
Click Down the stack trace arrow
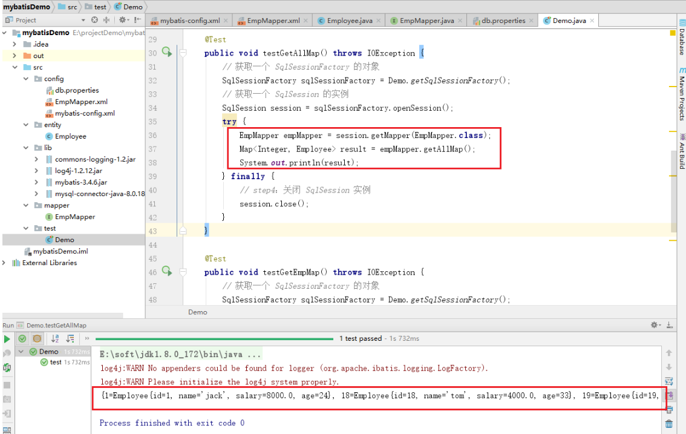click(x=669, y=367)
